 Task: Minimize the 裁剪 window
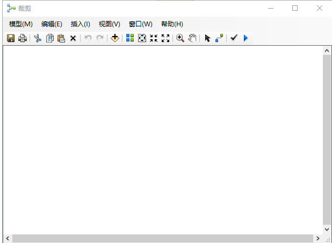pyautogui.click(x=271, y=8)
